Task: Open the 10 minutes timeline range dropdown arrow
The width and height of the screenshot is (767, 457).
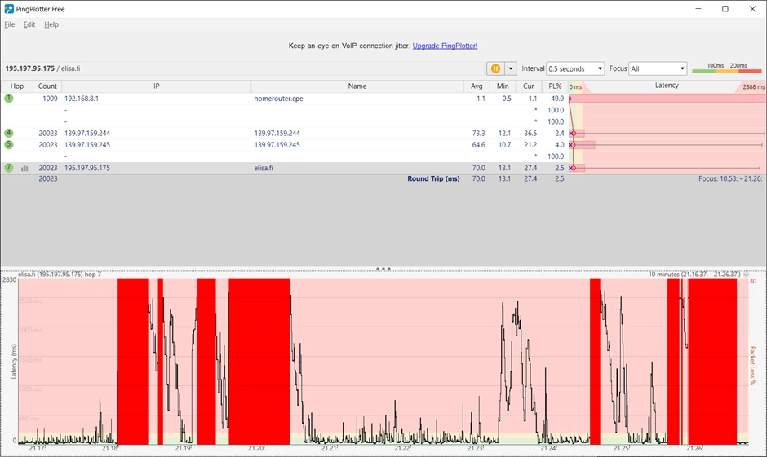Action: [x=746, y=275]
